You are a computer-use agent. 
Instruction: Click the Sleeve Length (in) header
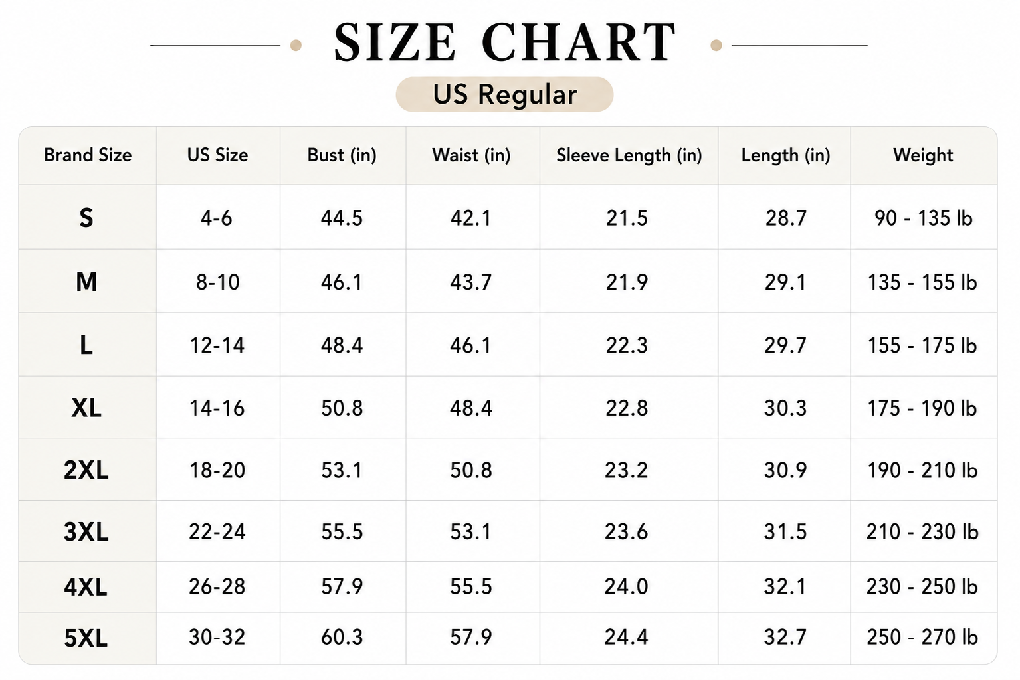629,155
